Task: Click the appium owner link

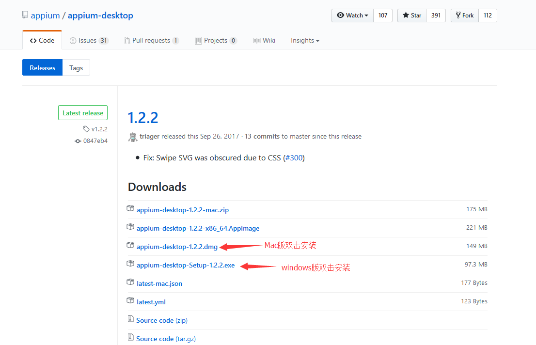Action: pyautogui.click(x=45, y=16)
